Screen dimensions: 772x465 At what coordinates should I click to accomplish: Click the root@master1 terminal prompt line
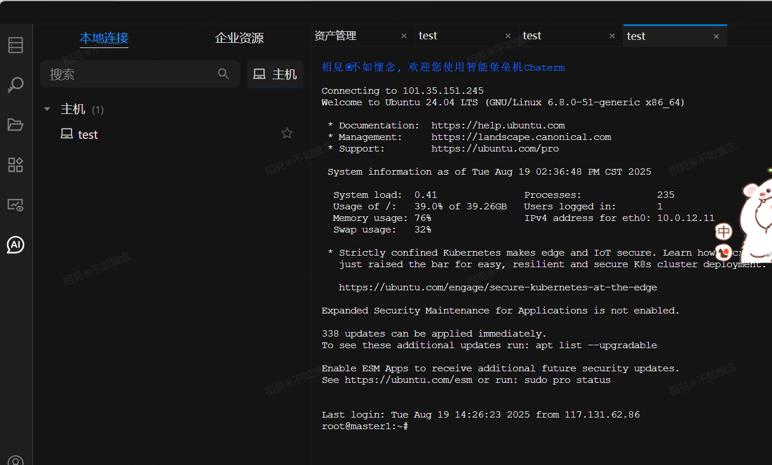coord(365,426)
